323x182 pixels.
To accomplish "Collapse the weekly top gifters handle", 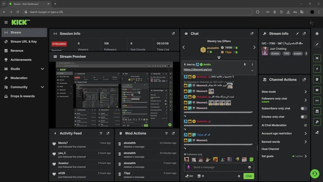I will pos(219,58).
